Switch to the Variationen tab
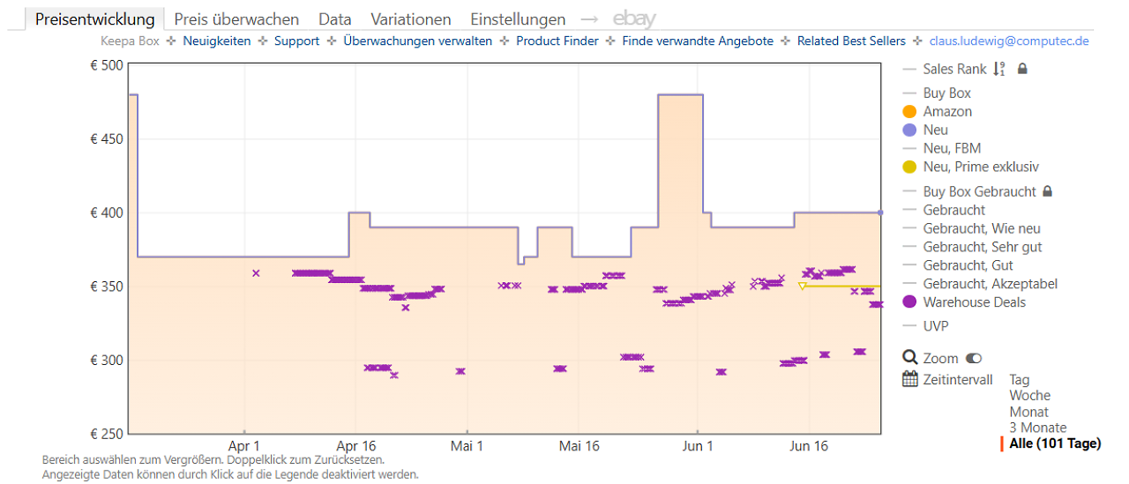 (x=411, y=19)
